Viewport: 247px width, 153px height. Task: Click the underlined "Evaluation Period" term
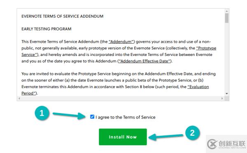pyautogui.click(x=198, y=87)
